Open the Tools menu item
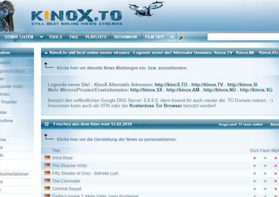Screen dimensions: 279x197 [56, 37]
